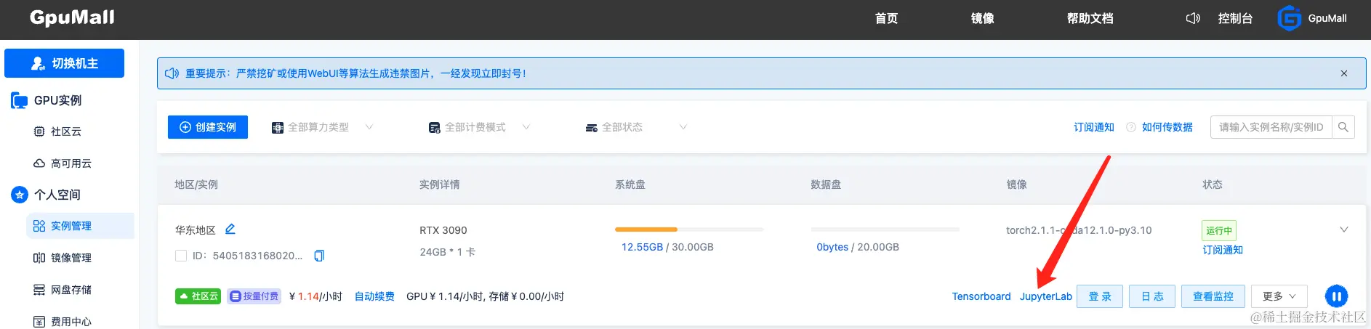This screenshot has width=1371, height=329.
Task: Go to 首页 in top navigation
Action: click(886, 18)
